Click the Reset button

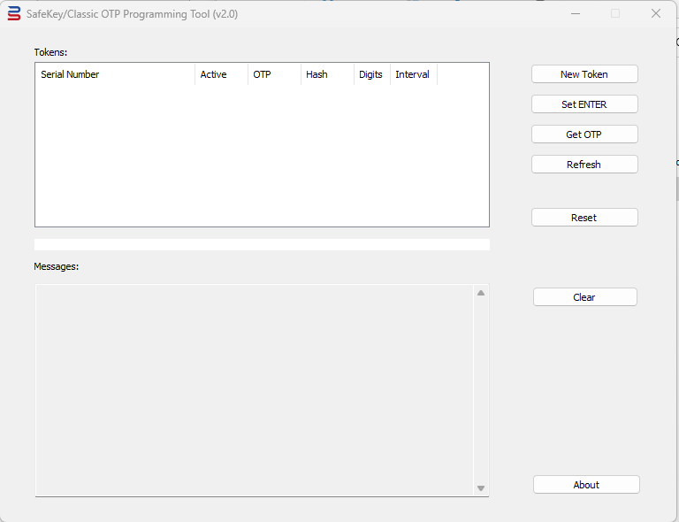click(x=584, y=218)
